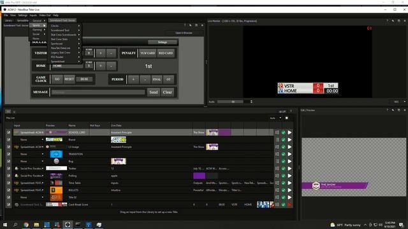Viewport: 408px width, 229px height.
Task: Click the purple color cell in Polling row
Action: [199, 176]
